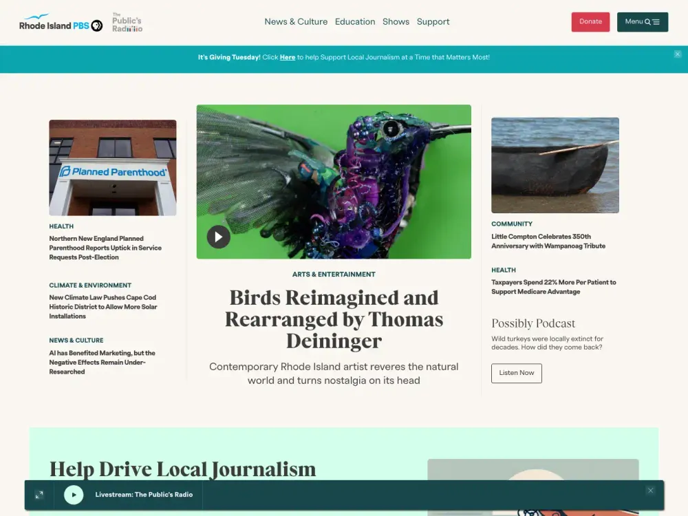688x516 pixels.
Task: Open the Support nav item
Action: 433,22
